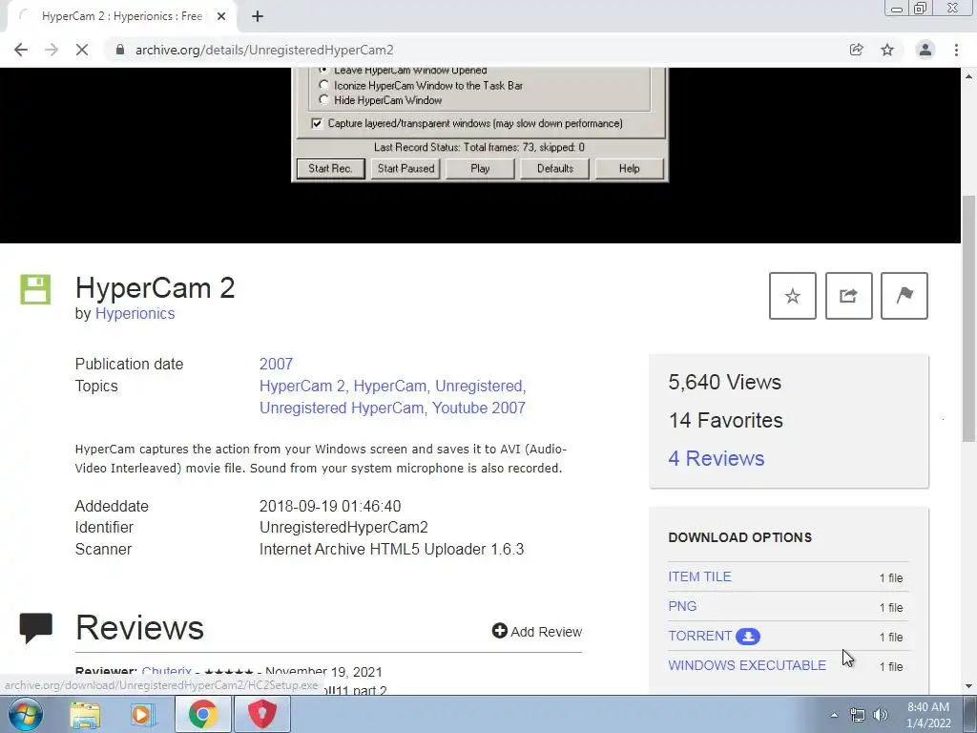The width and height of the screenshot is (977, 733).
Task: Click the Start Rec. button in preview image
Action: (x=330, y=168)
